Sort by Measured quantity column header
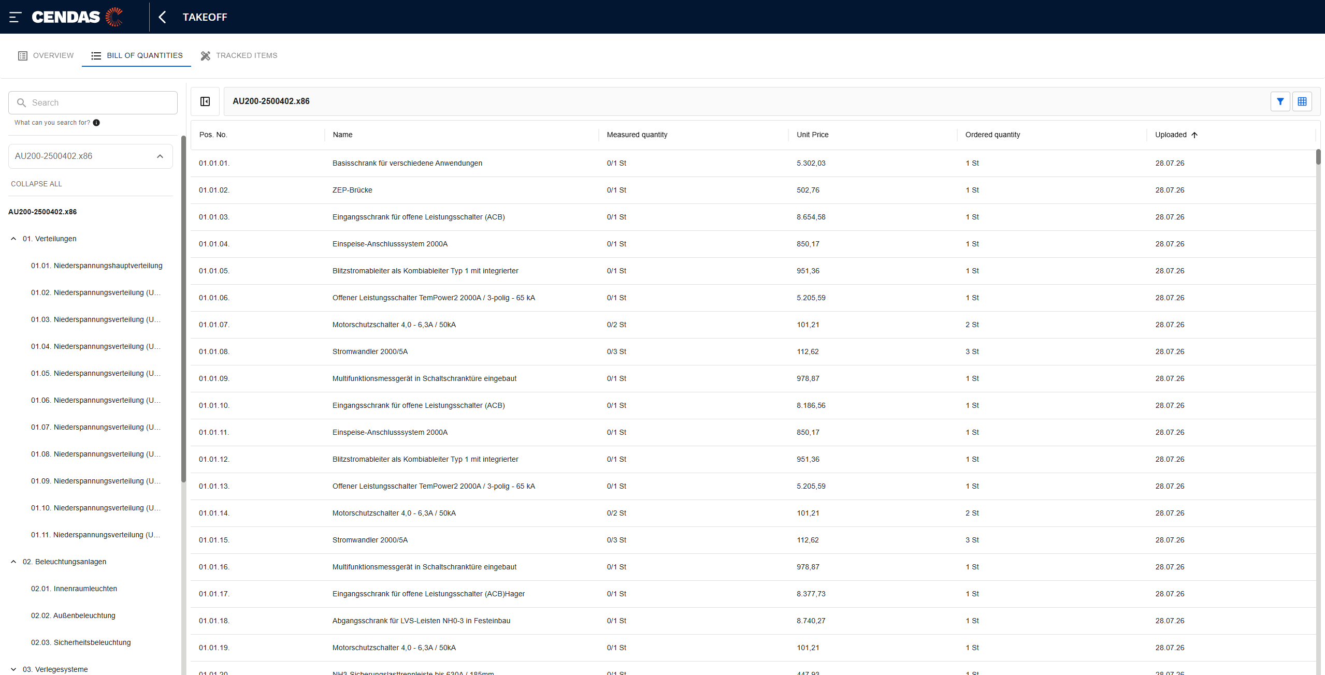Viewport: 1325px width, 675px height. pos(637,135)
